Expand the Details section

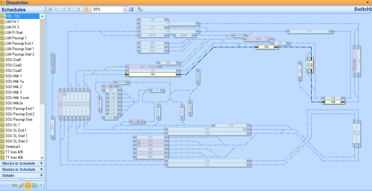41,175
